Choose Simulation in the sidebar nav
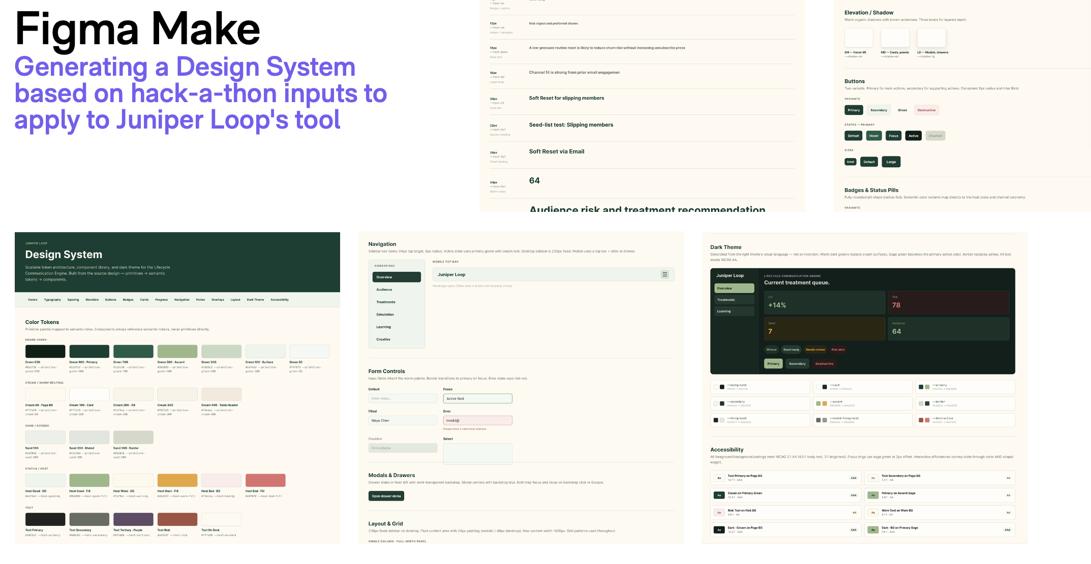Viewport: 1091px width, 564px height. point(397,315)
